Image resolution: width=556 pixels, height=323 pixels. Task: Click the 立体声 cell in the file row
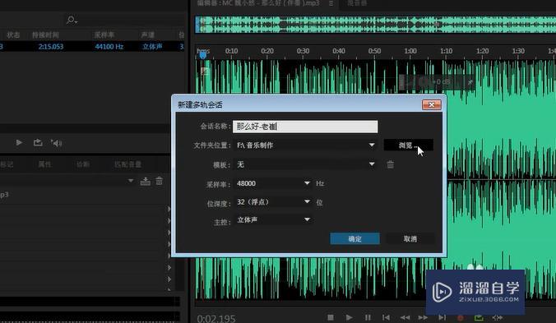(152, 46)
